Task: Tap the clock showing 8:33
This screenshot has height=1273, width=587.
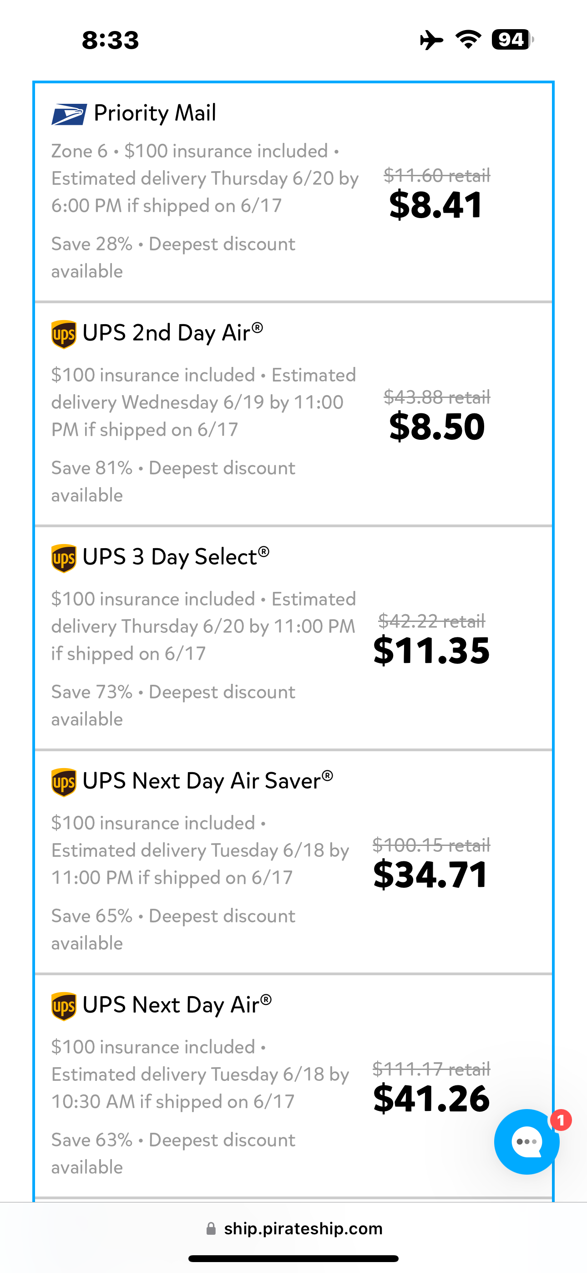Action: coord(110,40)
